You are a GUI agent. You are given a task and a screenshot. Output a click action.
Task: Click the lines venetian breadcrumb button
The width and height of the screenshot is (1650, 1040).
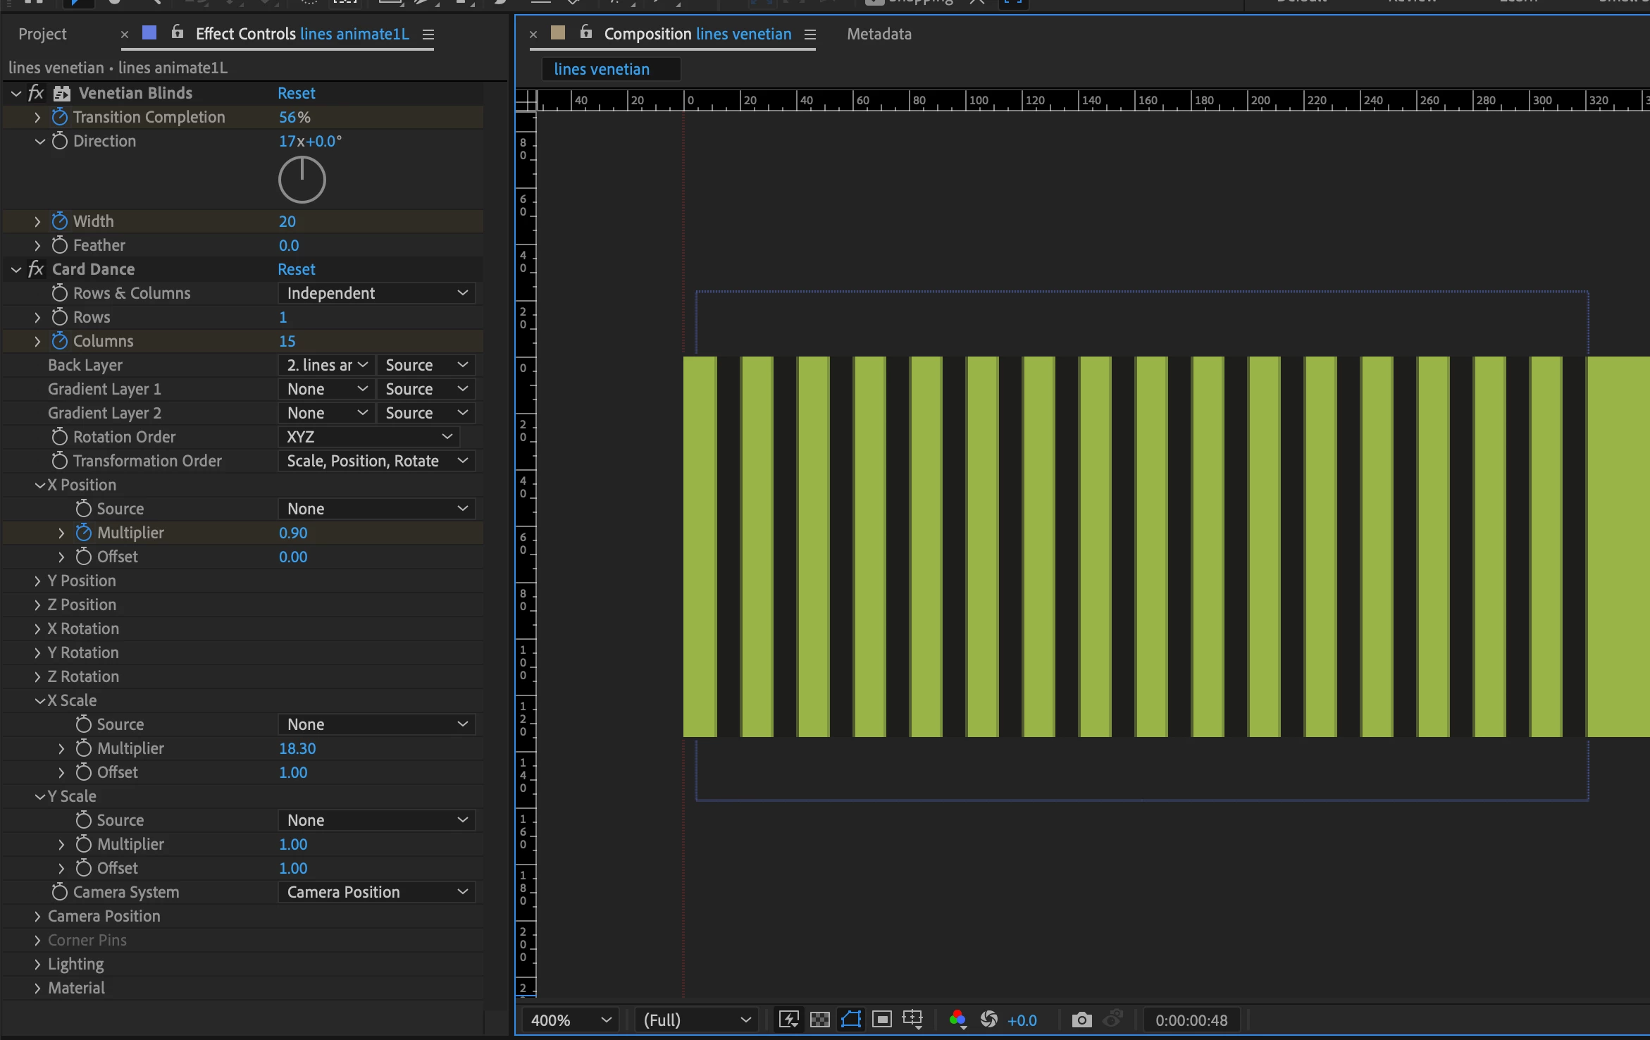coord(602,69)
